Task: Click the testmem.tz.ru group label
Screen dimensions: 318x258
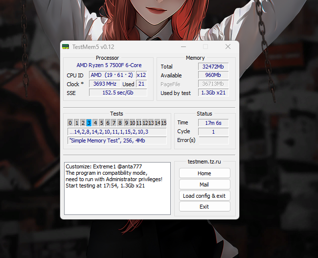Action: (x=204, y=162)
